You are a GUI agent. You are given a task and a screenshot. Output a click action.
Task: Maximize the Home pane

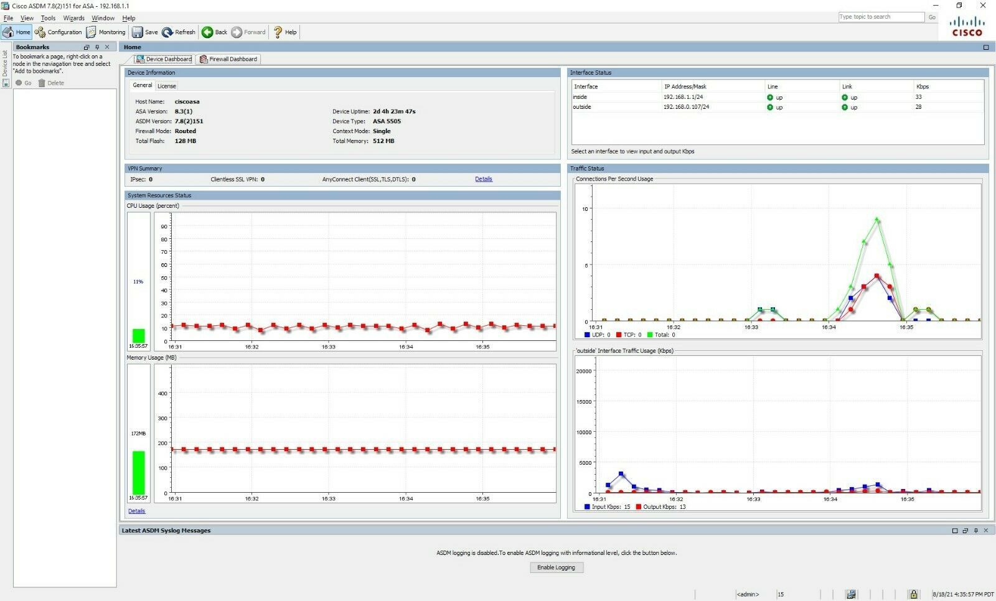[x=986, y=47]
